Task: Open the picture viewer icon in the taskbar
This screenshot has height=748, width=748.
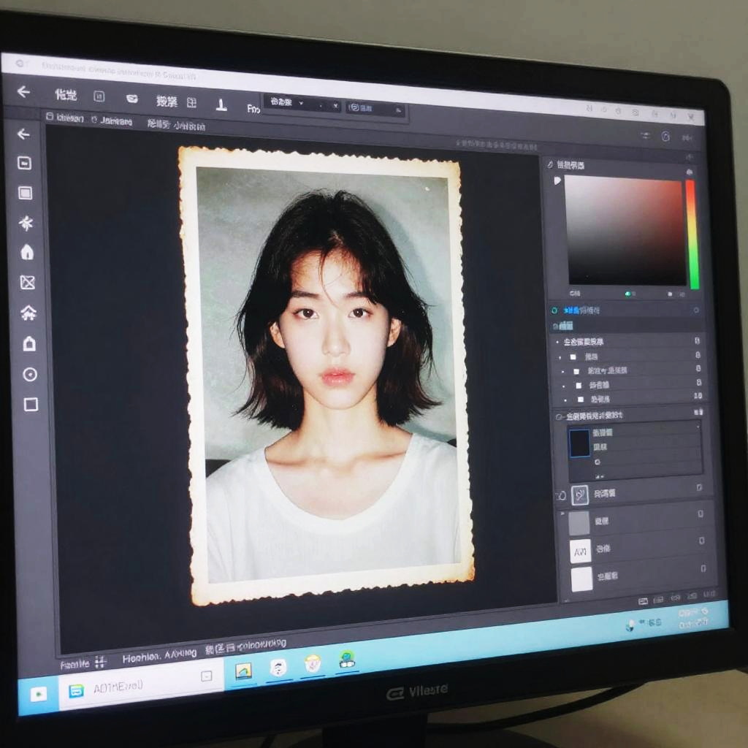Action: tap(243, 671)
